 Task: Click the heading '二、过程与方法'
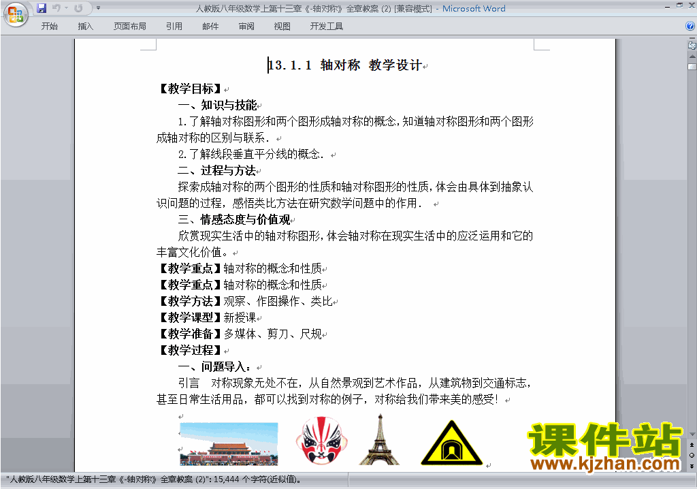217,170
